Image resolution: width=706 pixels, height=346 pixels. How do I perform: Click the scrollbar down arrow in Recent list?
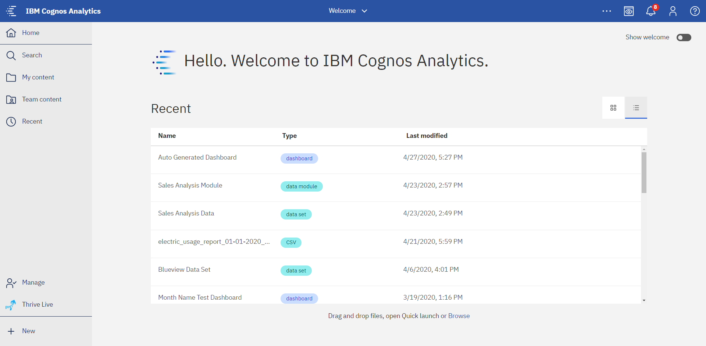click(x=644, y=300)
